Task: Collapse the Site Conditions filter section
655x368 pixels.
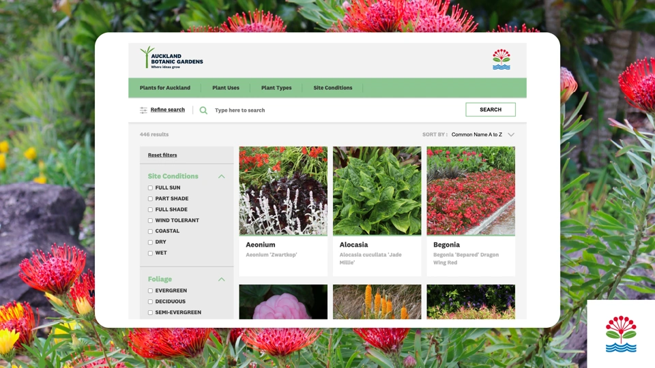Action: coord(221,177)
